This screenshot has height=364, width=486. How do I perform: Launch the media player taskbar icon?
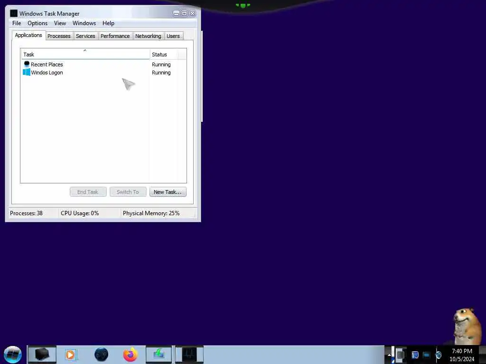pyautogui.click(x=71, y=355)
